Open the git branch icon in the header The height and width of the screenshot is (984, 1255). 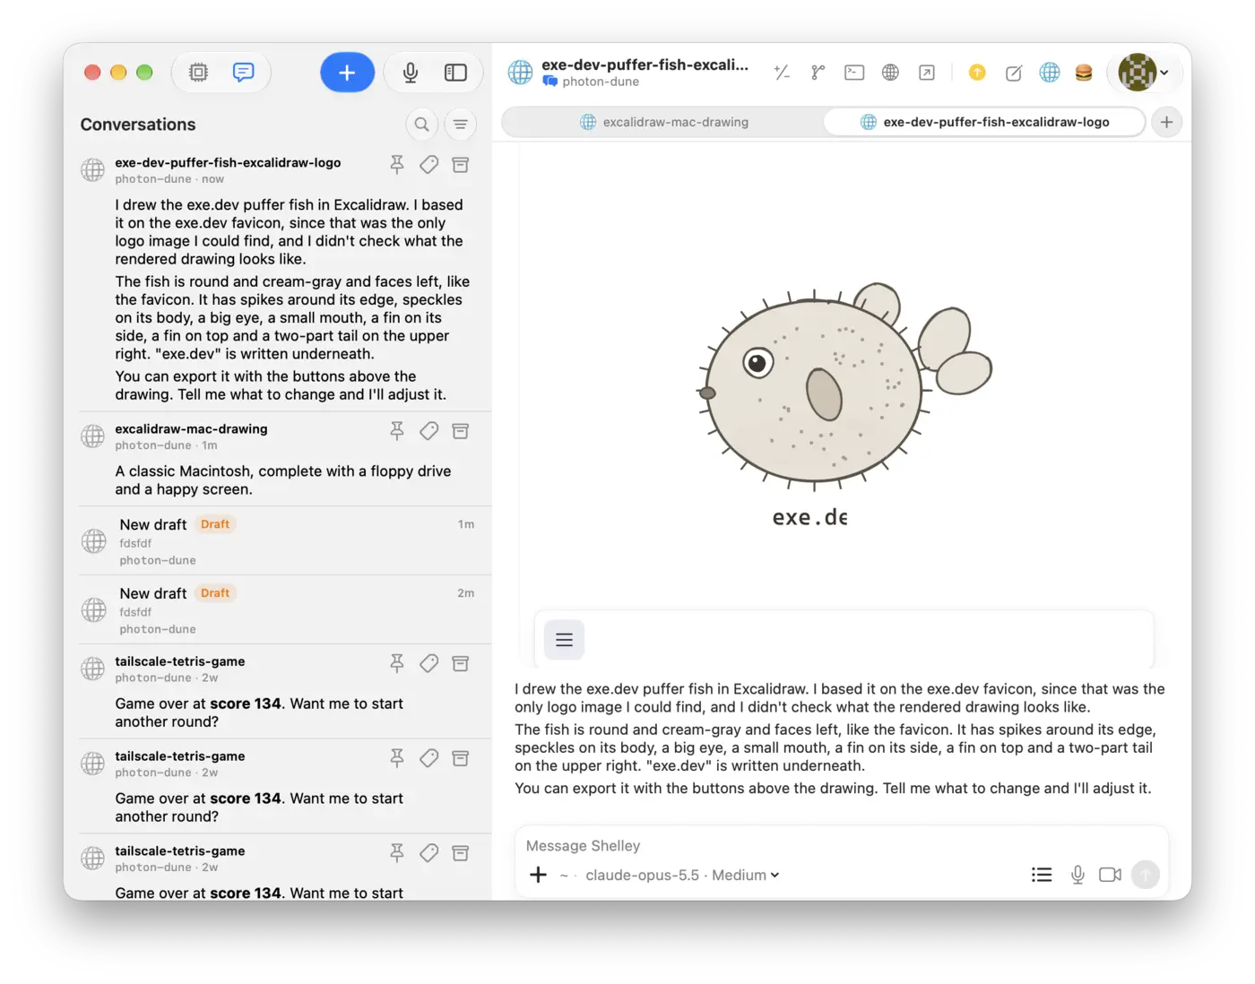(818, 73)
